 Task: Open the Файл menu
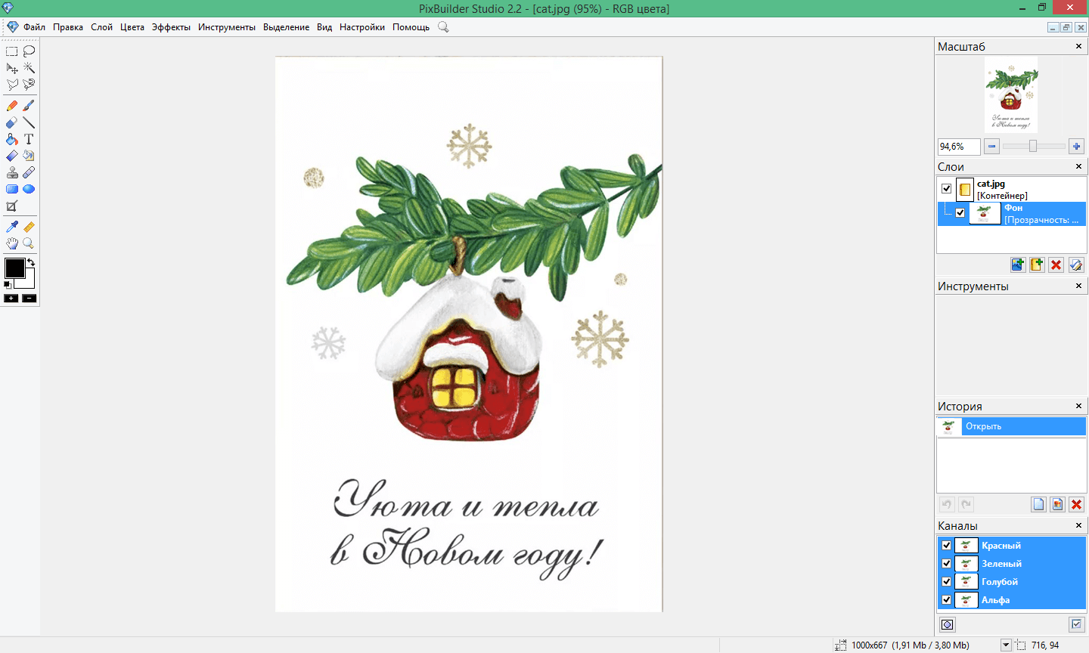[35, 27]
